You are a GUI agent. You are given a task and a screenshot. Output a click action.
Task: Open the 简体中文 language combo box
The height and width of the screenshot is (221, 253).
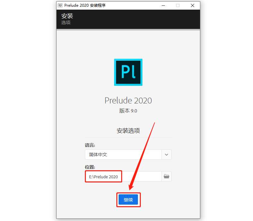[x=128, y=155]
